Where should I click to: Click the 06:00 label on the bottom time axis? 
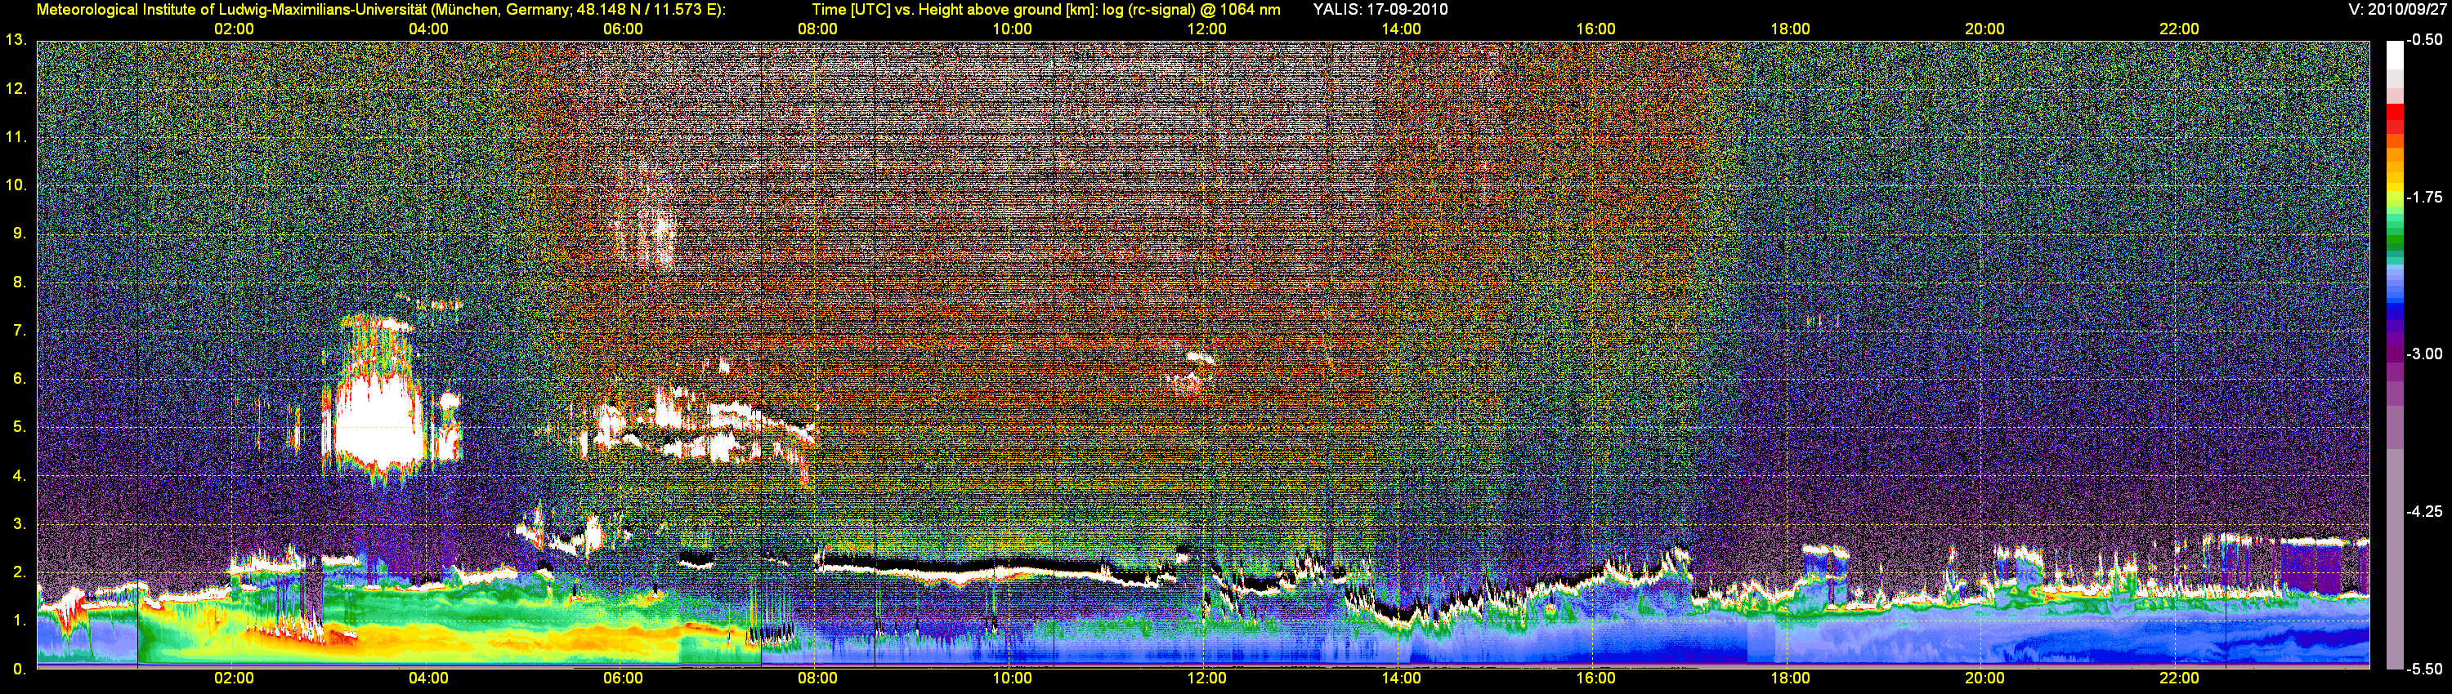tap(624, 678)
